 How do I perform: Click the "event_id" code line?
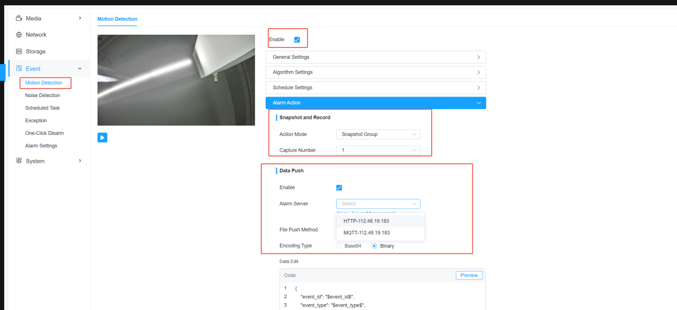(x=326, y=297)
